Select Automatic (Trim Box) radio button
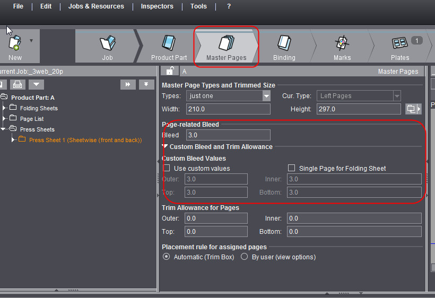 (x=167, y=257)
